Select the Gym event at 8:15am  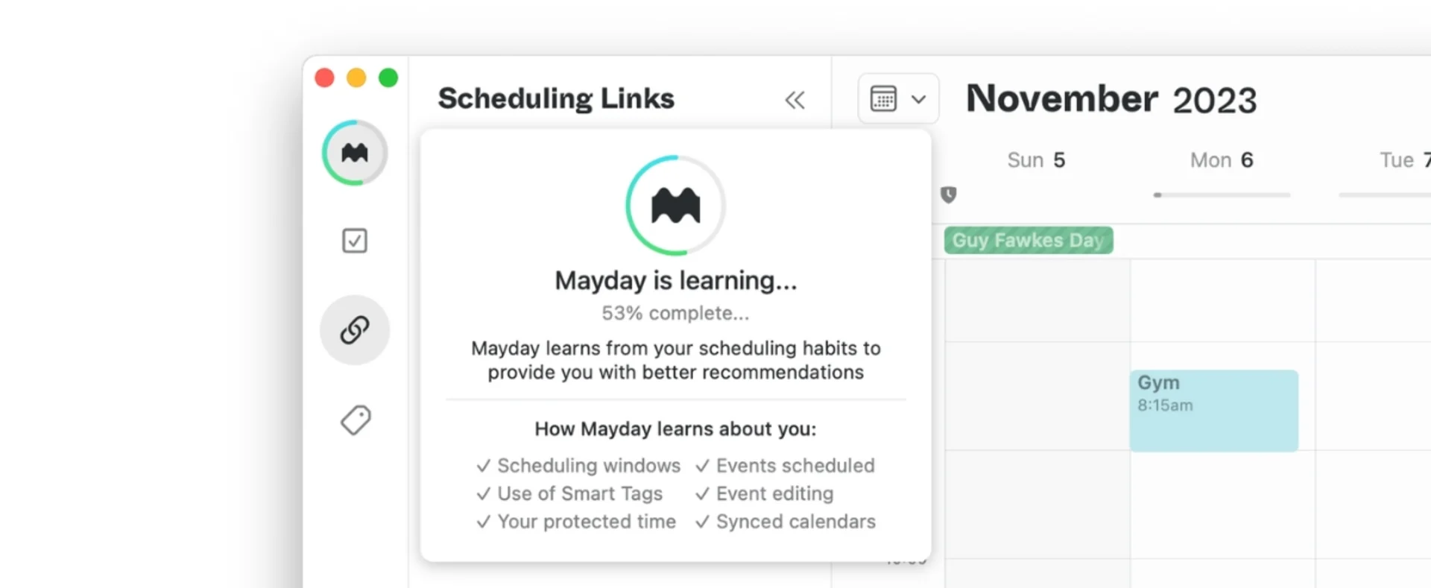[1213, 410]
